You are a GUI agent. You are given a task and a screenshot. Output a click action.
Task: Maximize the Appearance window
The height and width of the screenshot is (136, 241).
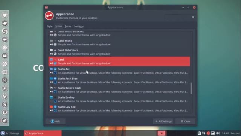pyautogui.click(x=188, y=8)
